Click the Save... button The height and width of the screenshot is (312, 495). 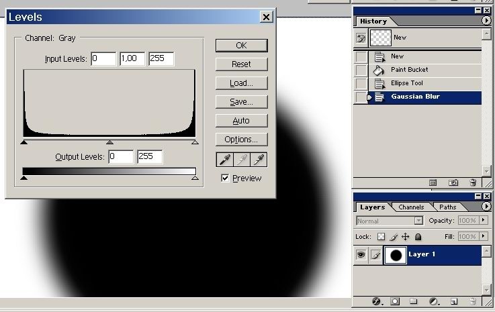click(x=242, y=102)
